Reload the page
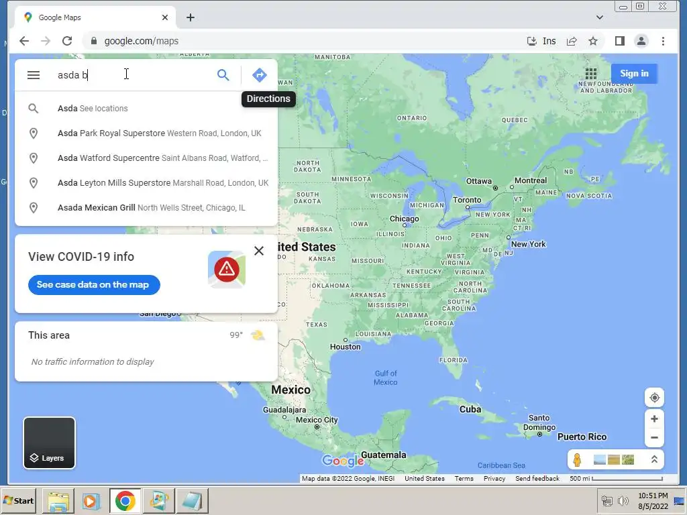687x515 pixels. coord(67,41)
